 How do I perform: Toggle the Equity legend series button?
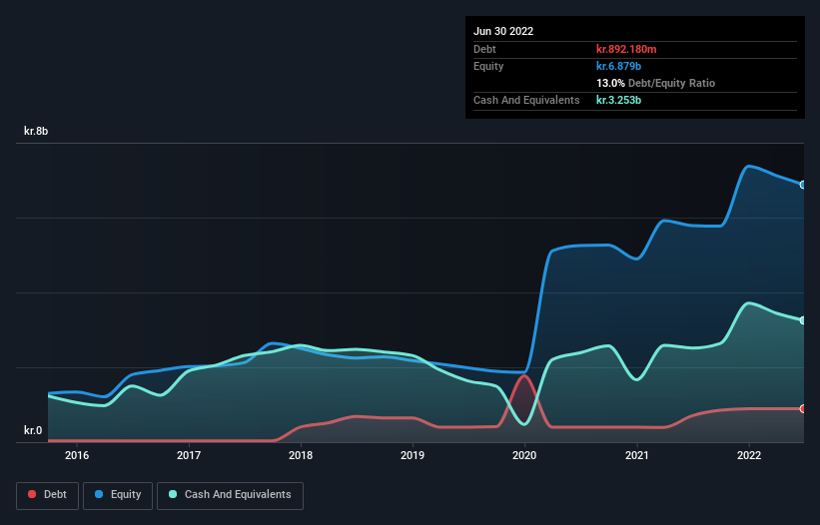pos(118,495)
